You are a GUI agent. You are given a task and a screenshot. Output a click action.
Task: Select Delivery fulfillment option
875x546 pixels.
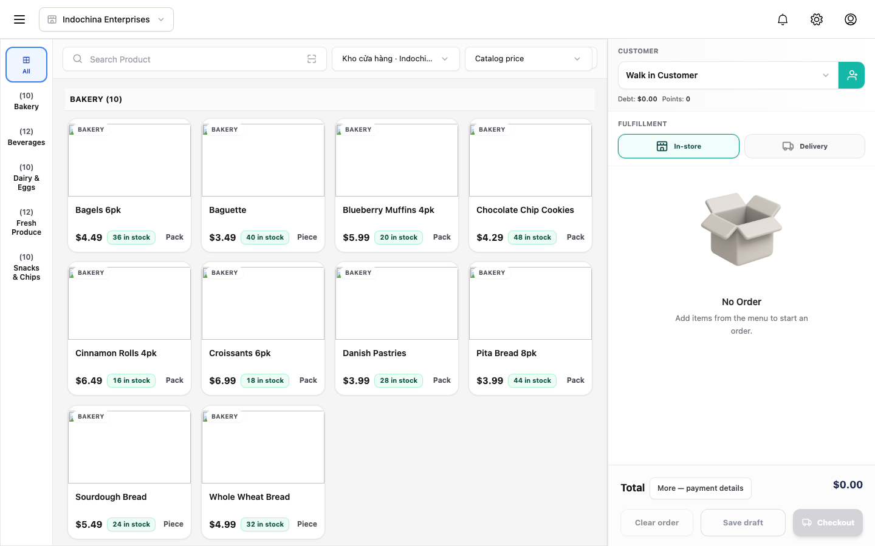coord(805,146)
